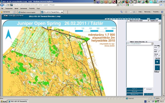165x103 pixels.
Task: Click the GPS link in header
Action: pyautogui.click(x=148, y=19)
